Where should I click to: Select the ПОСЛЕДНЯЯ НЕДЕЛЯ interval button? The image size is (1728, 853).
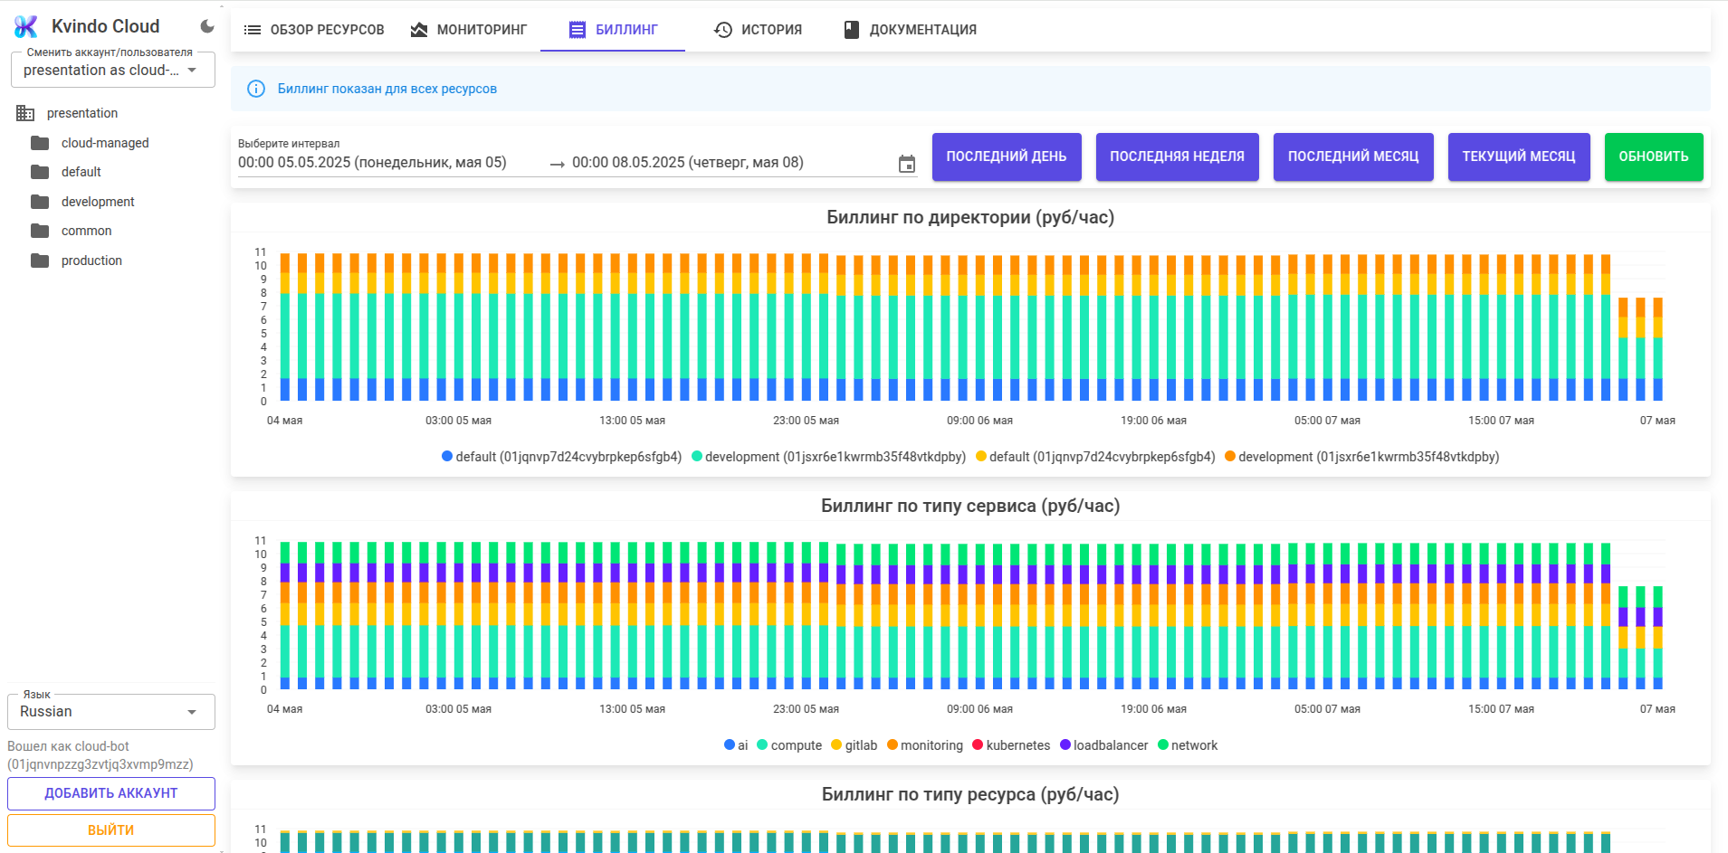click(x=1177, y=156)
